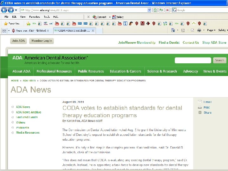
Task: Open Media Resources sidebar link
Action: tap(28, 133)
